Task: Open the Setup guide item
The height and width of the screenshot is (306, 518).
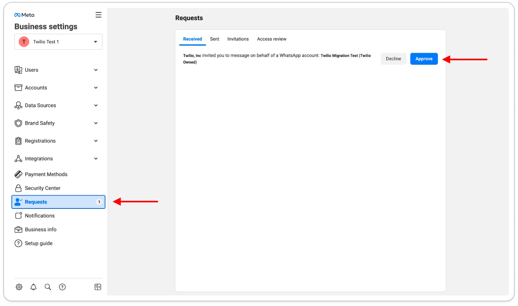Action: 38,243
